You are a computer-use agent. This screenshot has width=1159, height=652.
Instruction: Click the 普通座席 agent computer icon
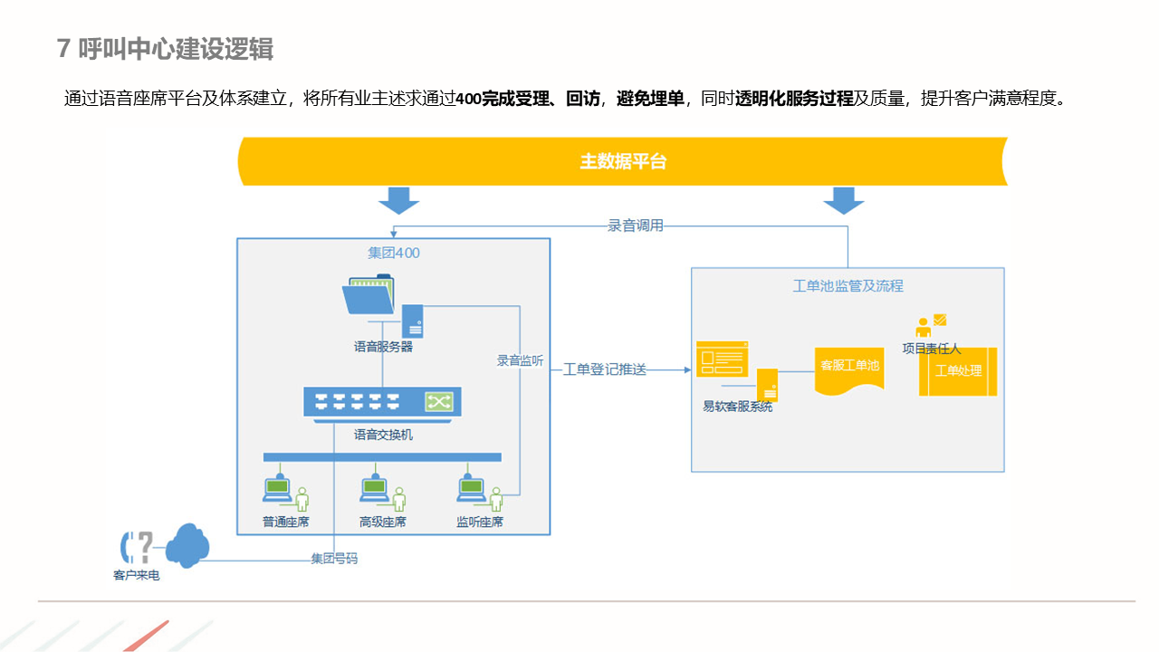tap(279, 490)
